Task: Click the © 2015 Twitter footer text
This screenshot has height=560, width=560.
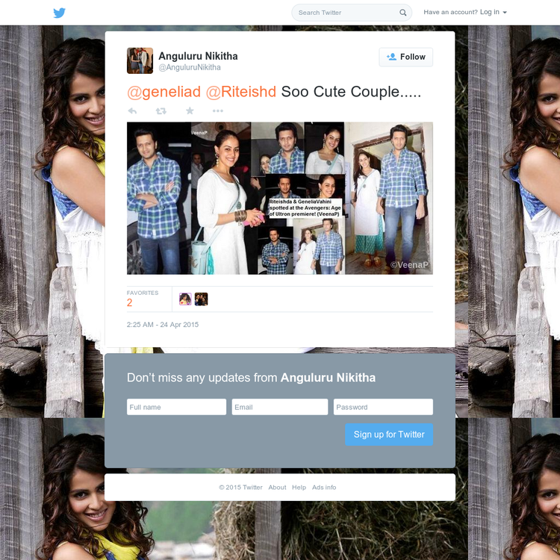Action: pyautogui.click(x=240, y=488)
